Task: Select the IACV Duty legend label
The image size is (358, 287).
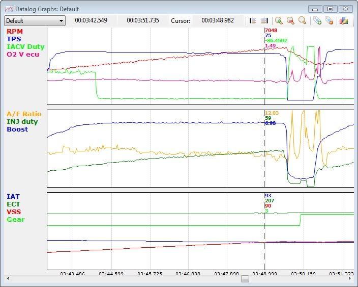Action: click(25, 47)
